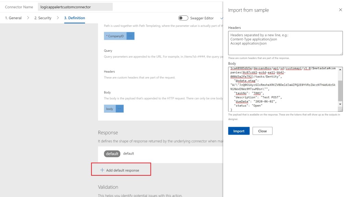The image size is (351, 197).
Task: Select the body request parameter chip
Action: click(109, 109)
